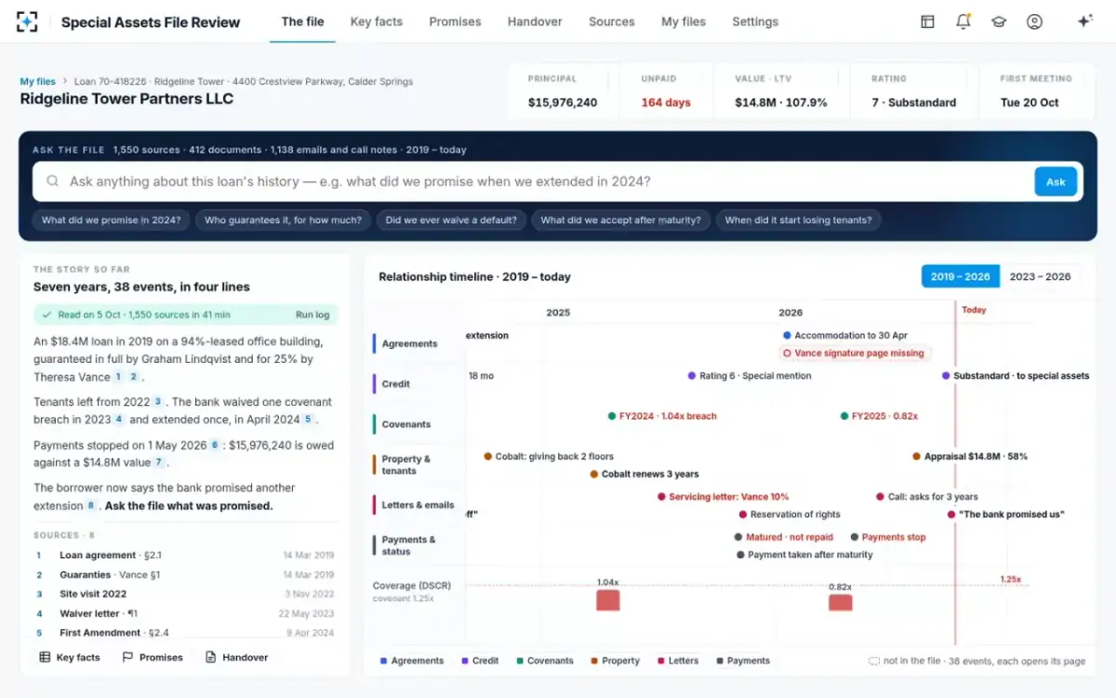This screenshot has height=698, width=1116.
Task: Click the sparkle AI assistant icon
Action: pos(1084,21)
